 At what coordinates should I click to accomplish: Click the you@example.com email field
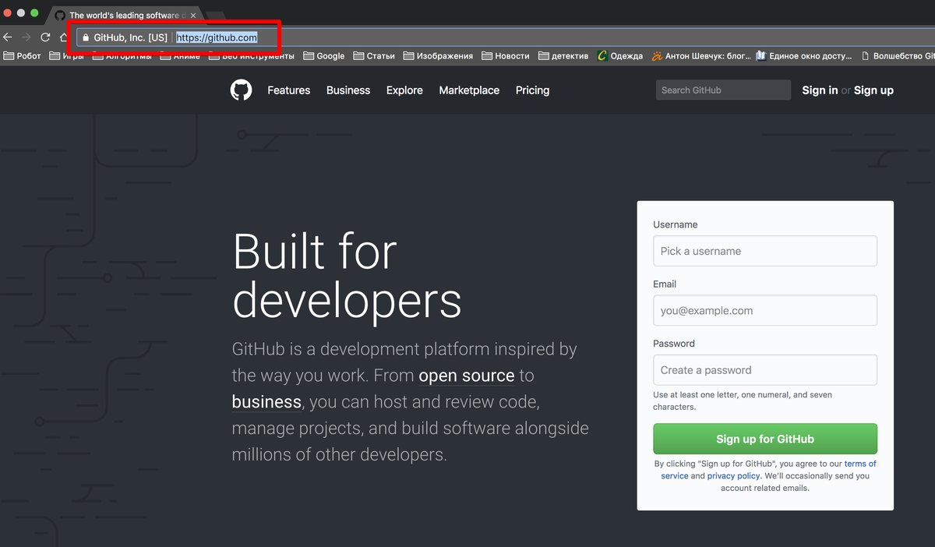pyautogui.click(x=765, y=310)
